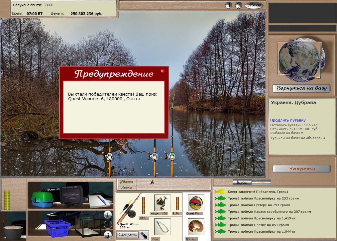Screen dimensions: 337x241
Task: Click the Рыбаков на базе: 5 line
Action: pyautogui.click(x=287, y=133)
